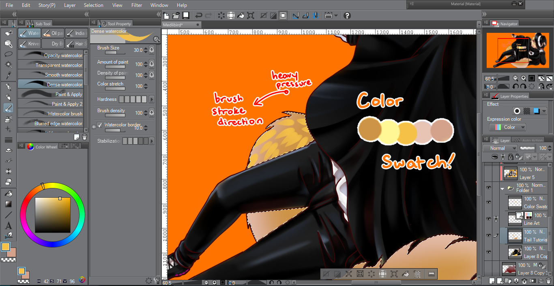Click the Save icon in command bar
Image resolution: width=554 pixels, height=286 pixels.
click(x=186, y=16)
